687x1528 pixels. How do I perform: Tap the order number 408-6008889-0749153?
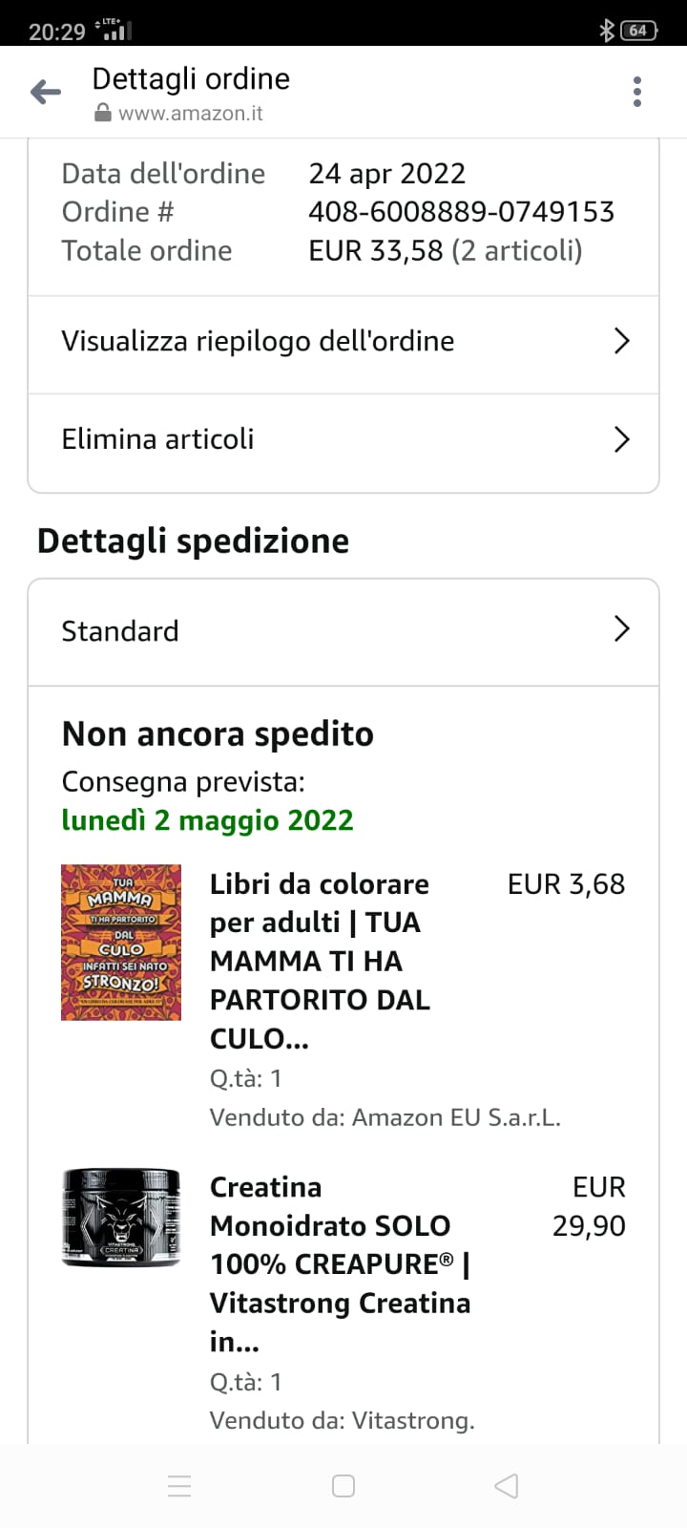tap(461, 212)
